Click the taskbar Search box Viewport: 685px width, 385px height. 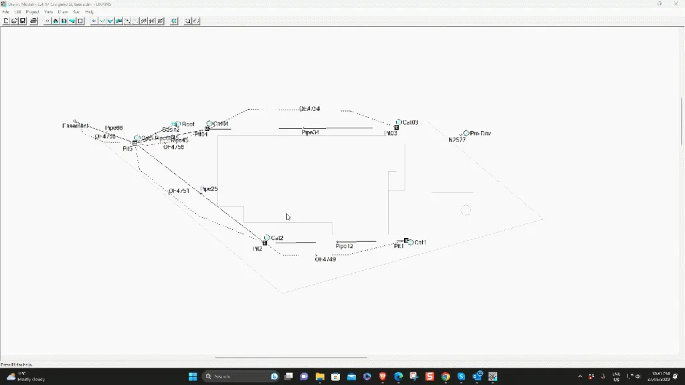240,376
